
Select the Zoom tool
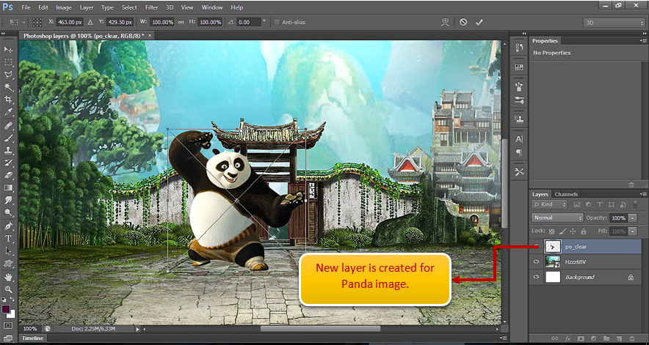tap(8, 289)
